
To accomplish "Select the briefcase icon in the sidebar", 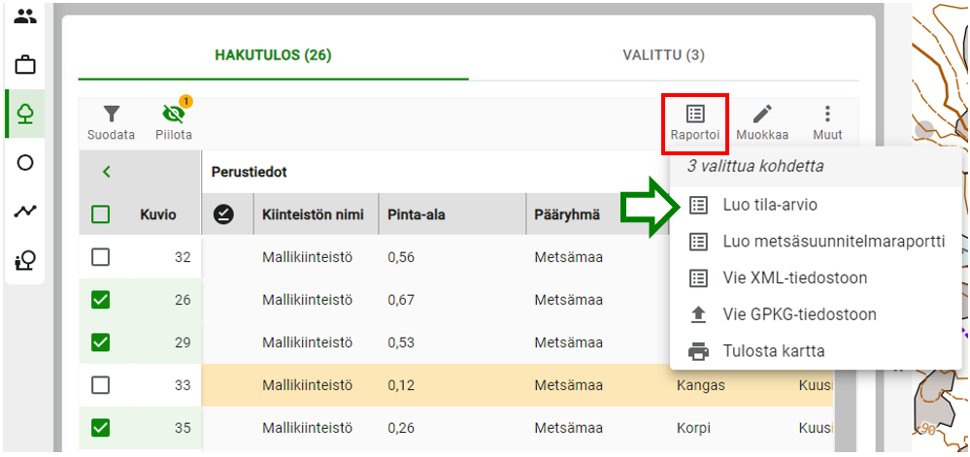I will coord(24,64).
